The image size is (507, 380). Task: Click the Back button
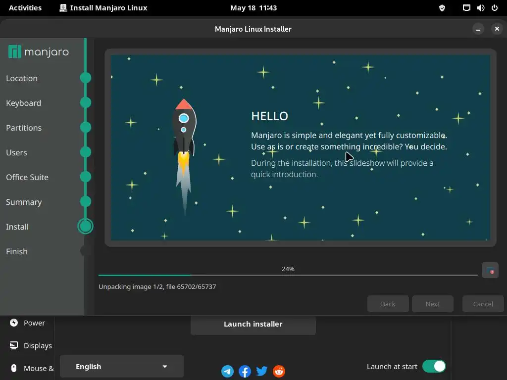pos(388,304)
